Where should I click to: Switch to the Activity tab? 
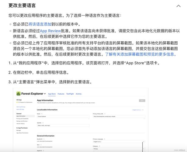click(x=78, y=94)
